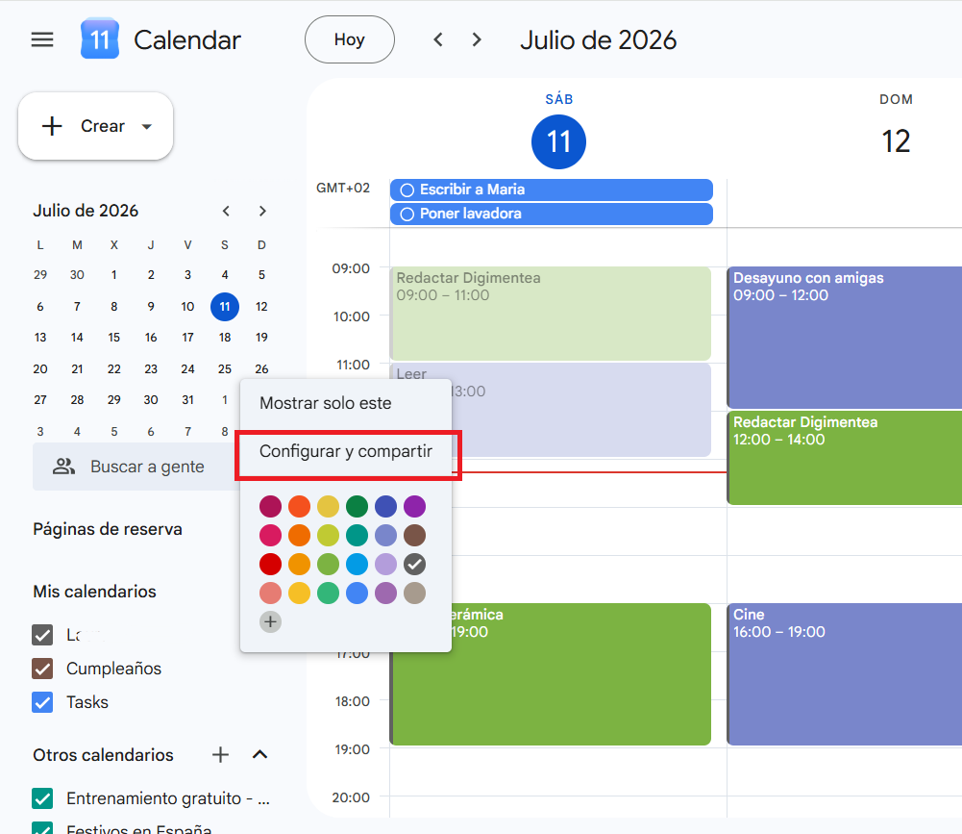Pick the brown color swatch

(x=415, y=536)
